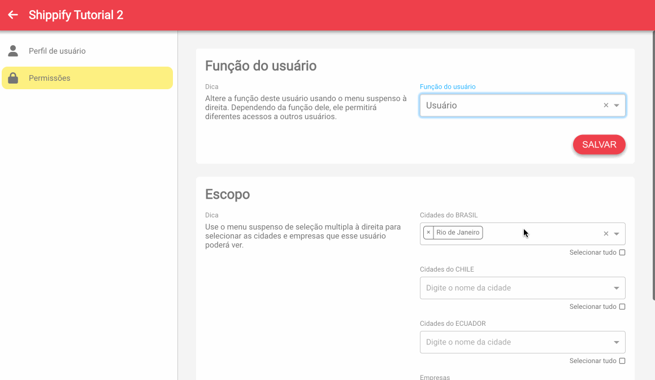Click the Rio de Janeiro tag text

point(458,233)
